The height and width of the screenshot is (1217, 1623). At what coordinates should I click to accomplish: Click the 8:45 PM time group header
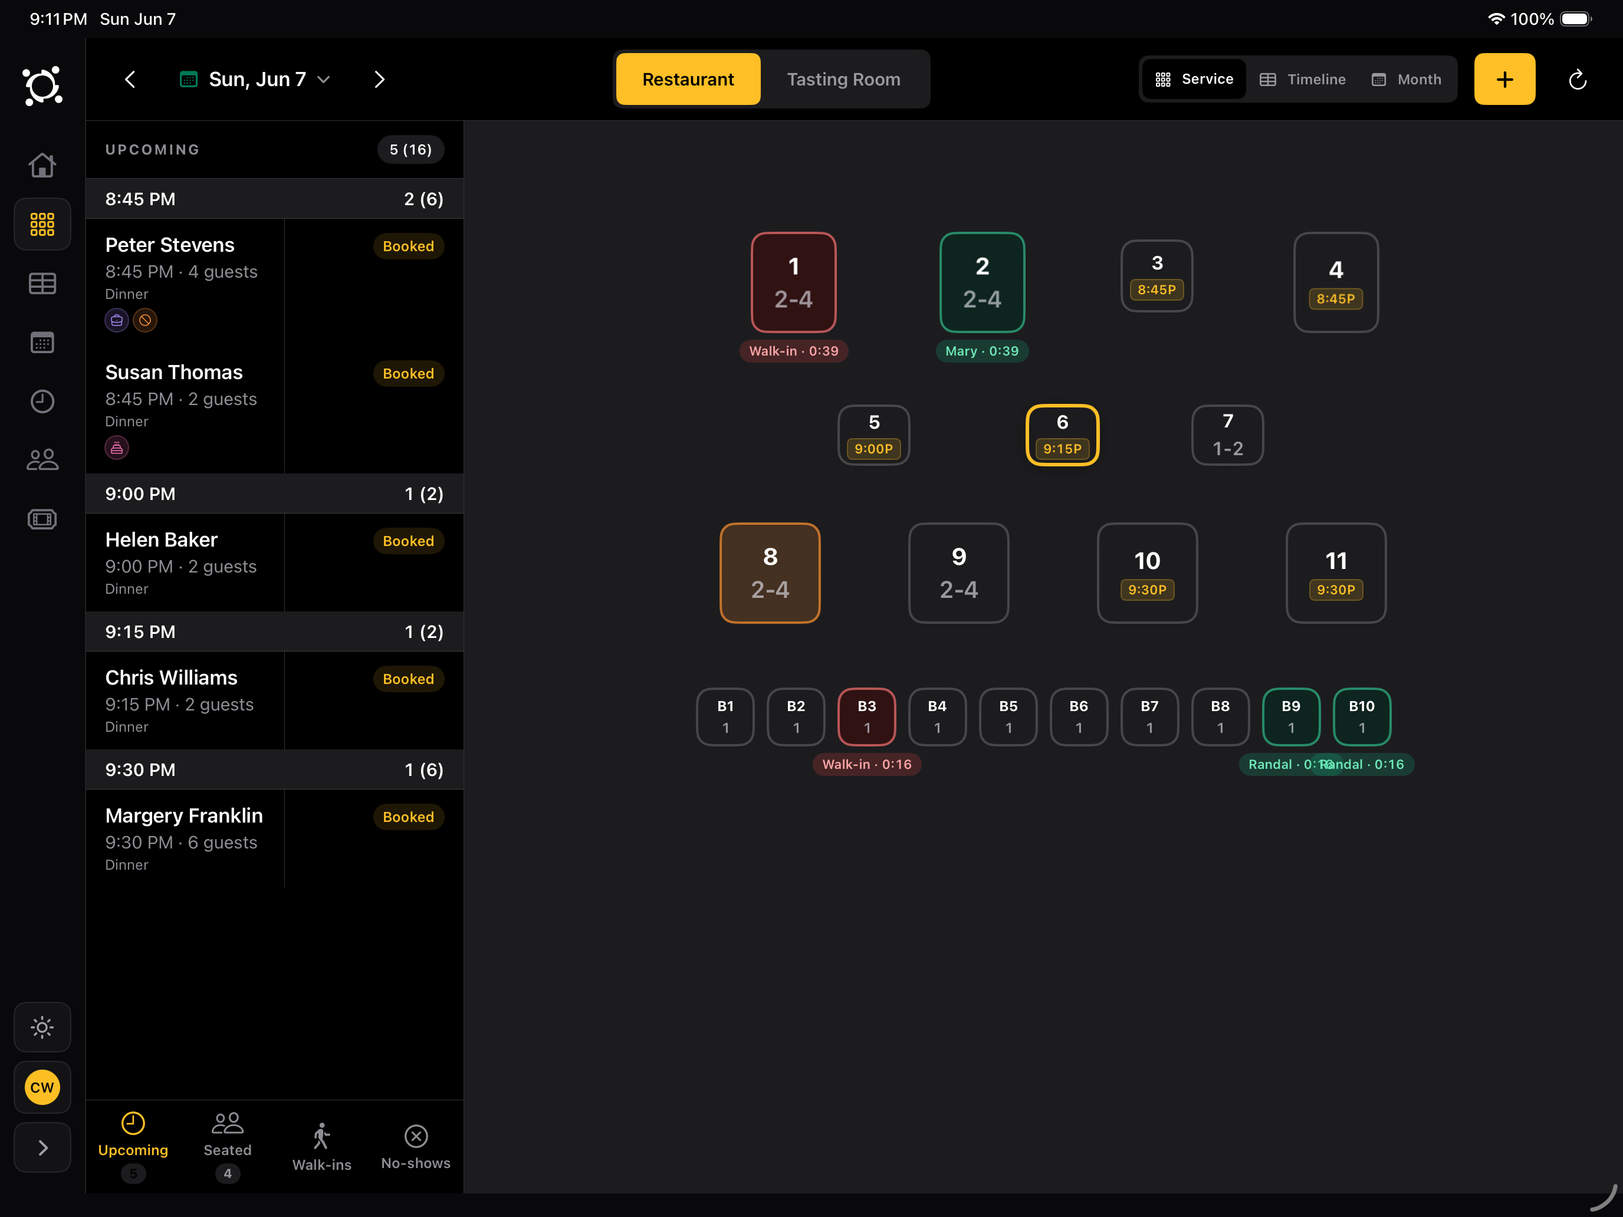[x=274, y=199]
